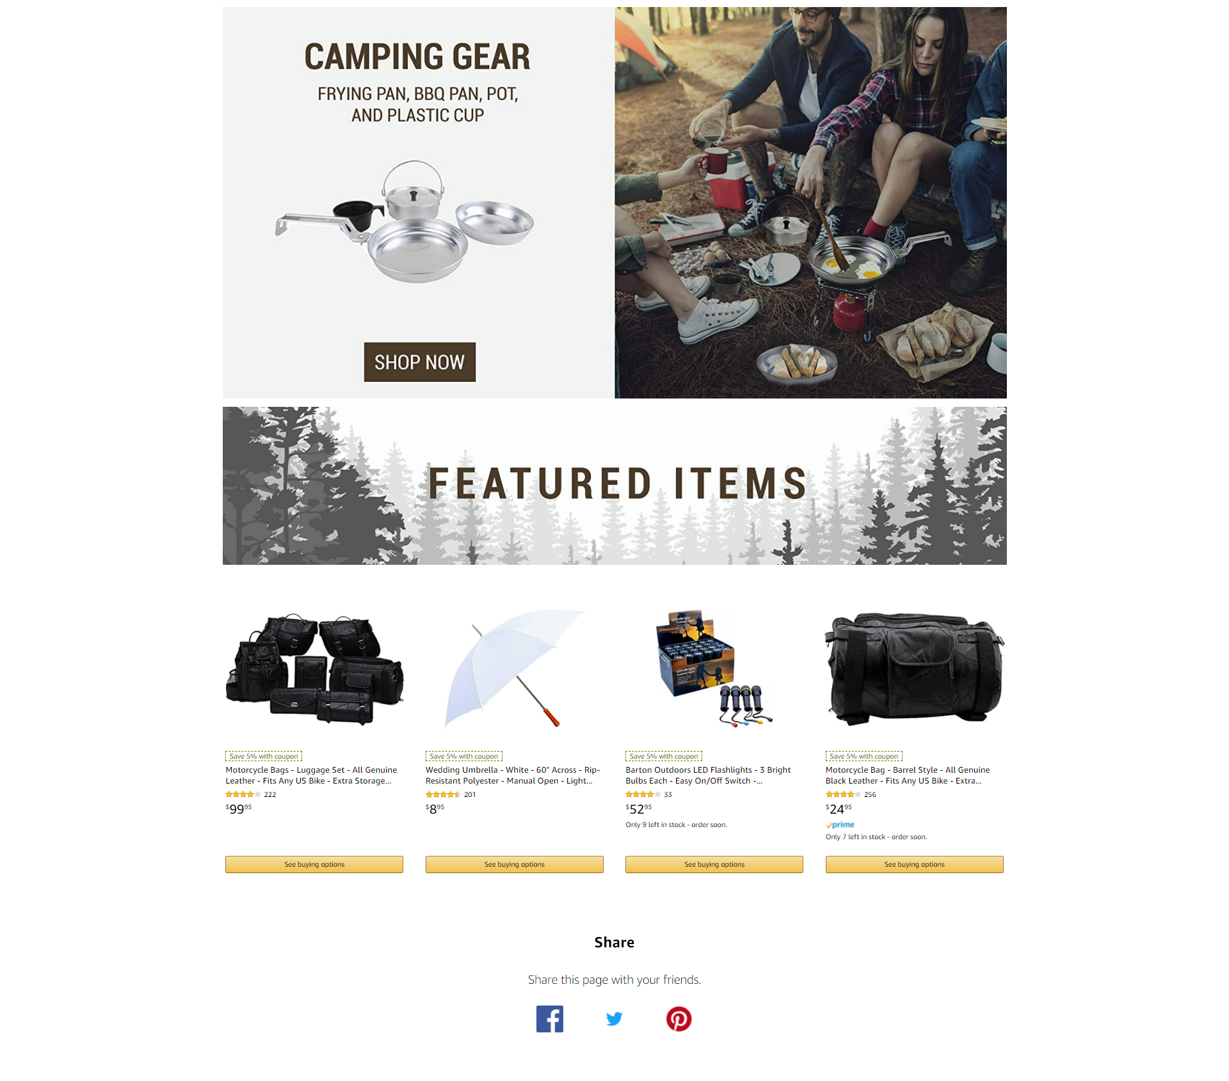
Task: Click the Save 5% coupon badge on umbrella
Action: (464, 756)
